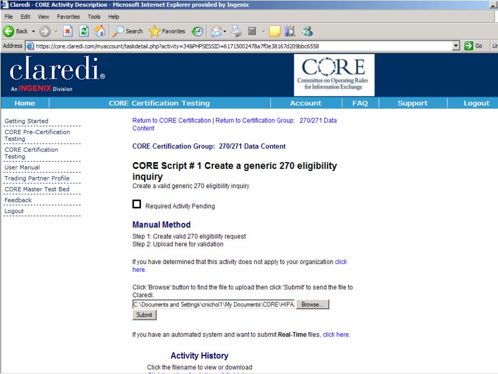Click the greyed Forward arrow icon
Screen dimensions: 498x374
click(x=45, y=31)
